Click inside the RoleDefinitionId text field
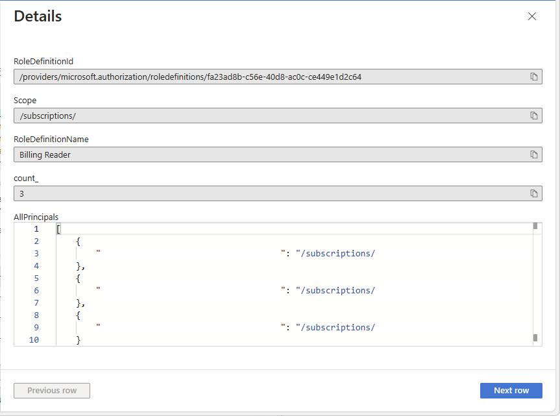 point(260,77)
